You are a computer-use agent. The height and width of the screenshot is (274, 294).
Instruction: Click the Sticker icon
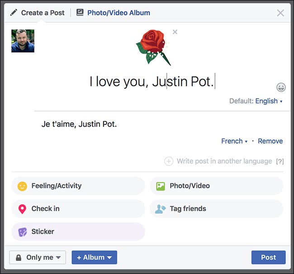[x=22, y=232]
